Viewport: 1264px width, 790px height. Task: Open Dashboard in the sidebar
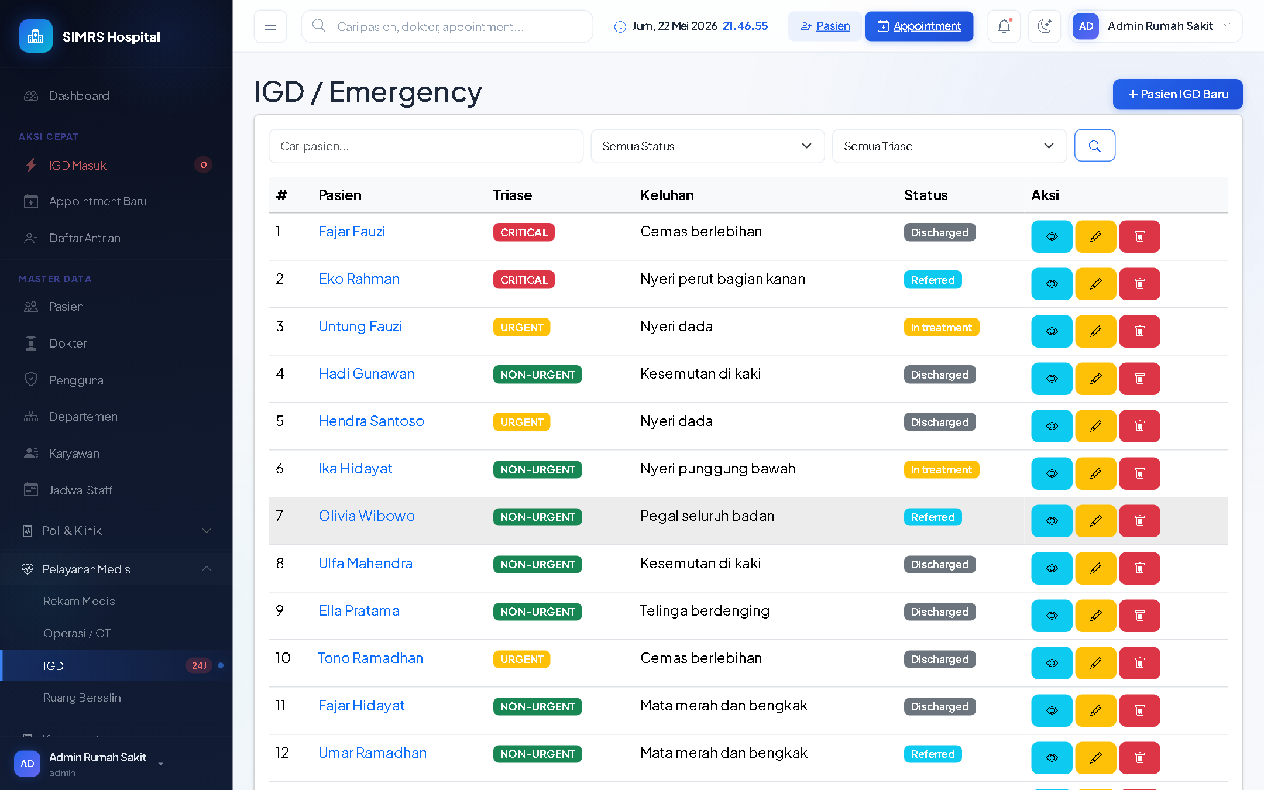pyautogui.click(x=116, y=96)
